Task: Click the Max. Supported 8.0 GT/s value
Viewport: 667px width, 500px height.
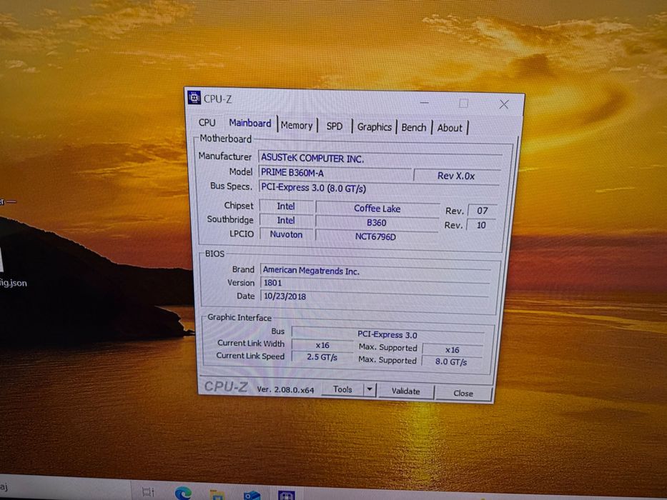Action: point(451,362)
